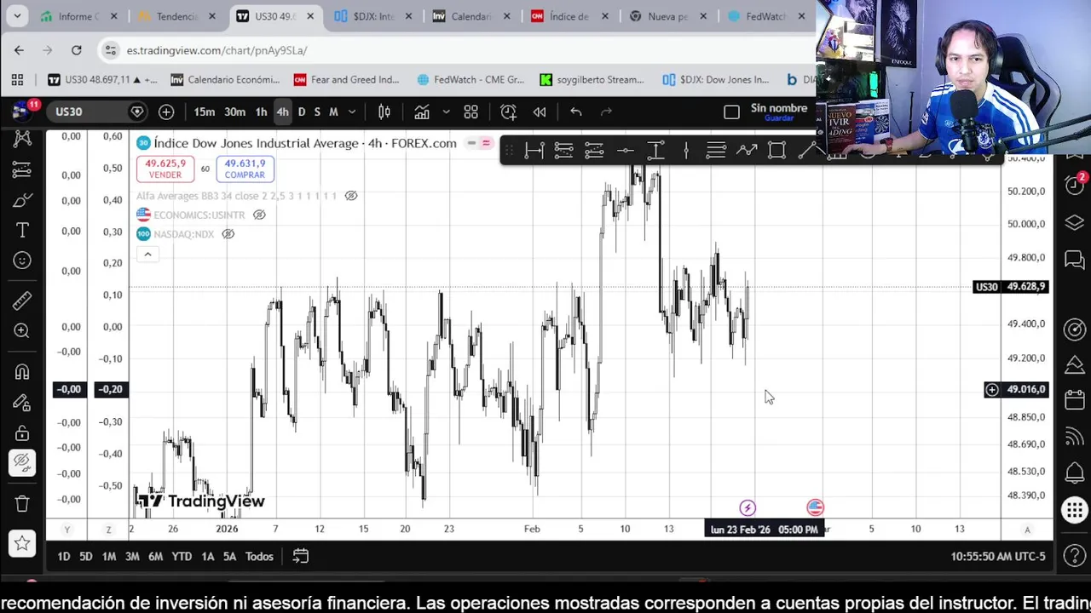Open the Fibonacci/forecast tools in left sidebar
This screenshot has height=613, width=1091.
click(x=22, y=169)
